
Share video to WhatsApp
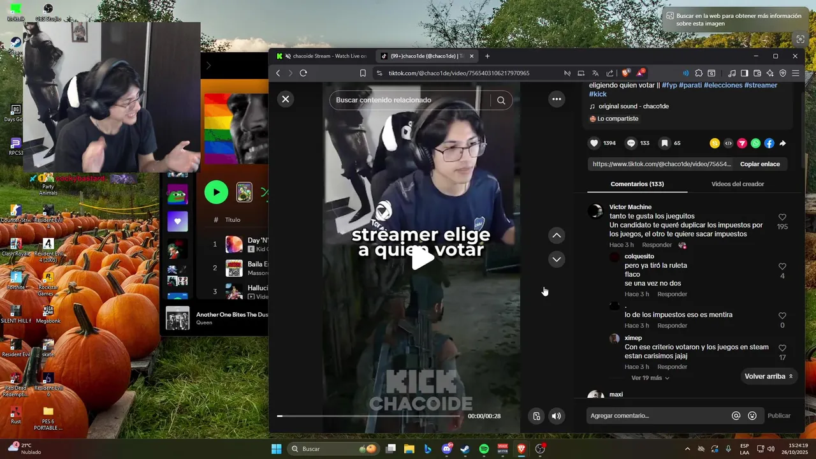click(755, 143)
